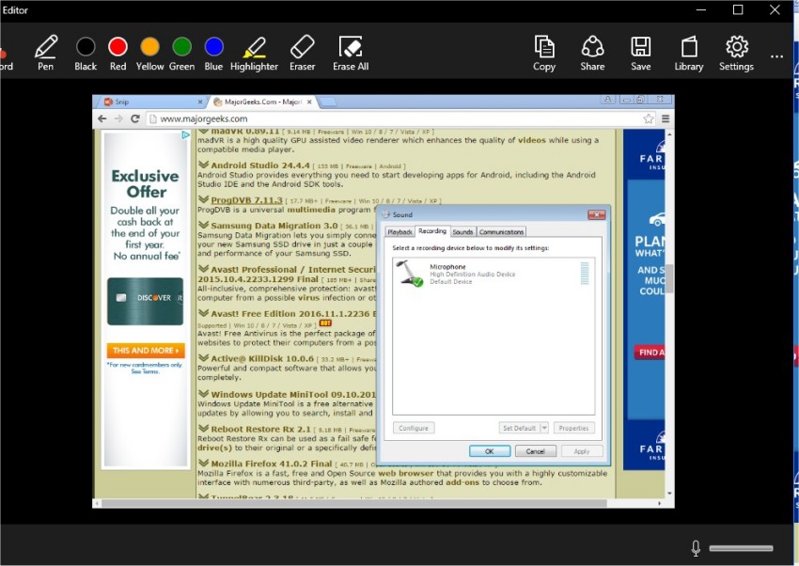Select the Highlighter tool
The width and height of the screenshot is (799, 566).
click(x=255, y=53)
